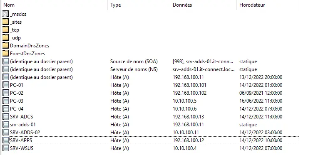Click the SRV-ADCS record icon

pyautogui.click(x=6, y=117)
